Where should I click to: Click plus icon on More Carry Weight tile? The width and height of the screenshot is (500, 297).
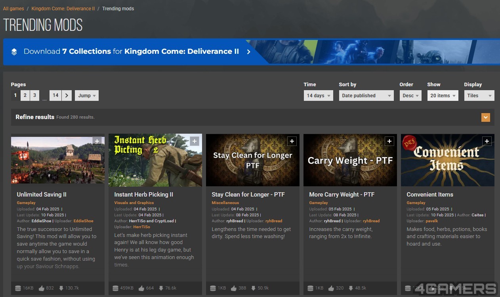(389, 141)
